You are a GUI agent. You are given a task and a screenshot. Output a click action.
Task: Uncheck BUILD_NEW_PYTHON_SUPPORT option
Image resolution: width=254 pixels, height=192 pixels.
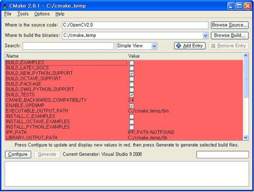pyautogui.click(x=132, y=73)
